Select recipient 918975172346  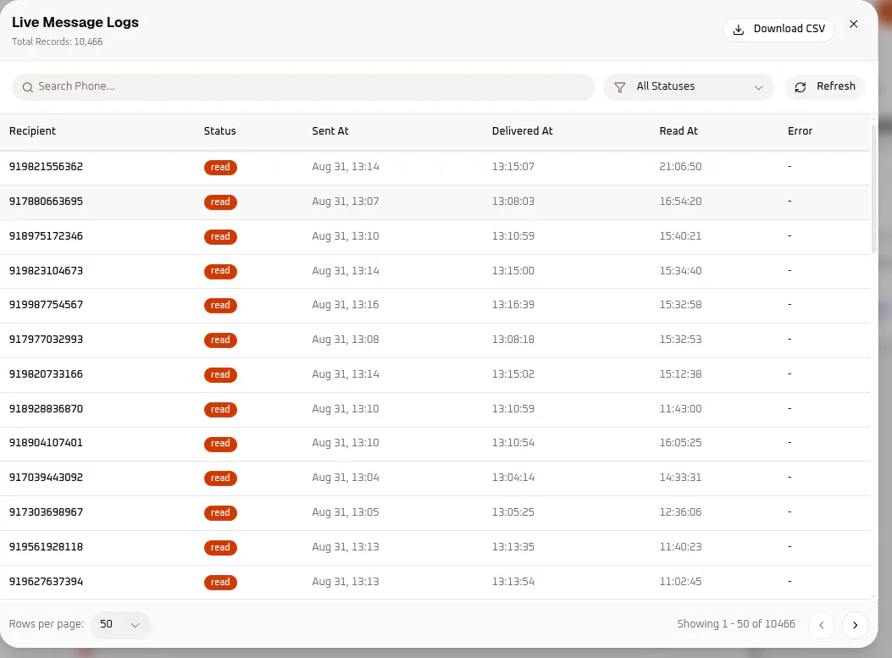pos(46,236)
